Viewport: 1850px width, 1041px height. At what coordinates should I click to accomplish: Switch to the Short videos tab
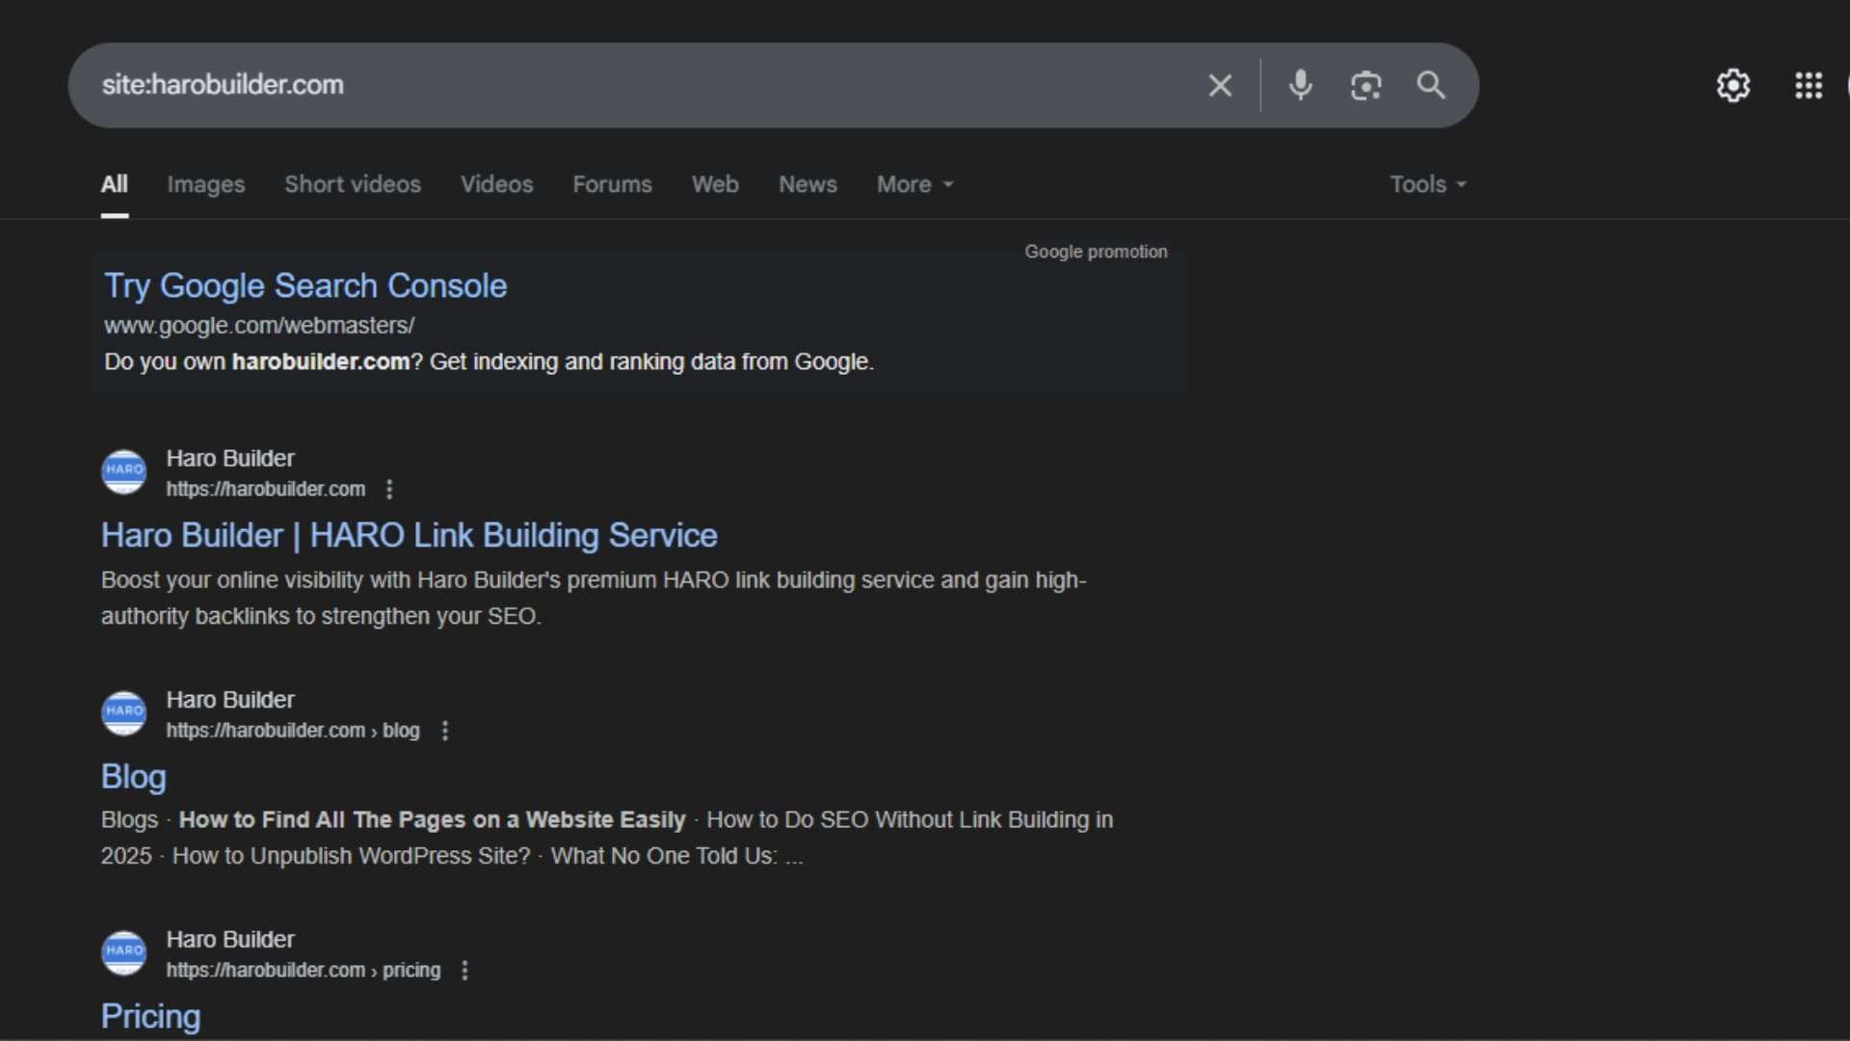[x=353, y=184]
